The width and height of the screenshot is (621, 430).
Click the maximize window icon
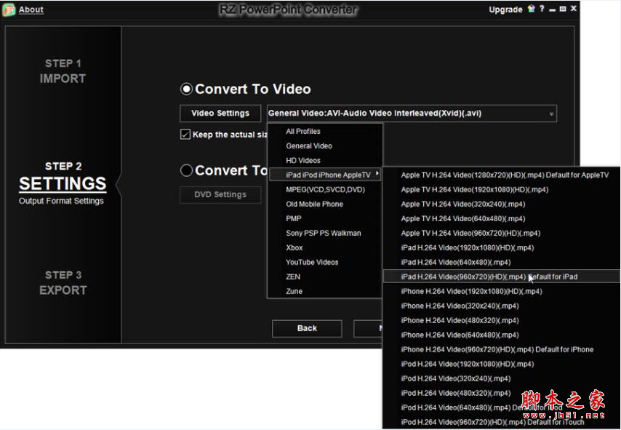coord(562,9)
